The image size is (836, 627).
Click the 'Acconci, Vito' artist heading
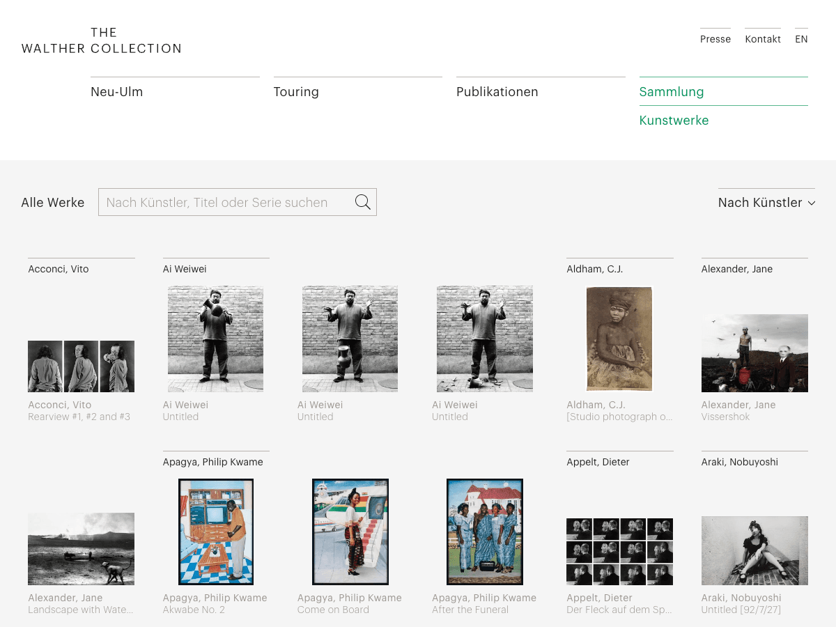[59, 269]
